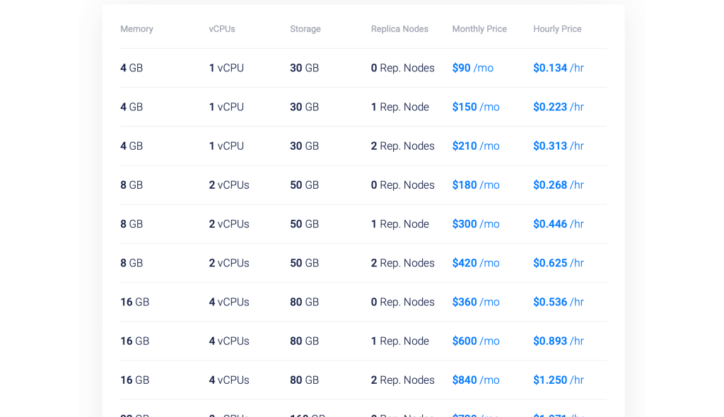Viewport: 724px width, 417px height.
Task: Click the Replica Nodes column header
Action: click(399, 29)
